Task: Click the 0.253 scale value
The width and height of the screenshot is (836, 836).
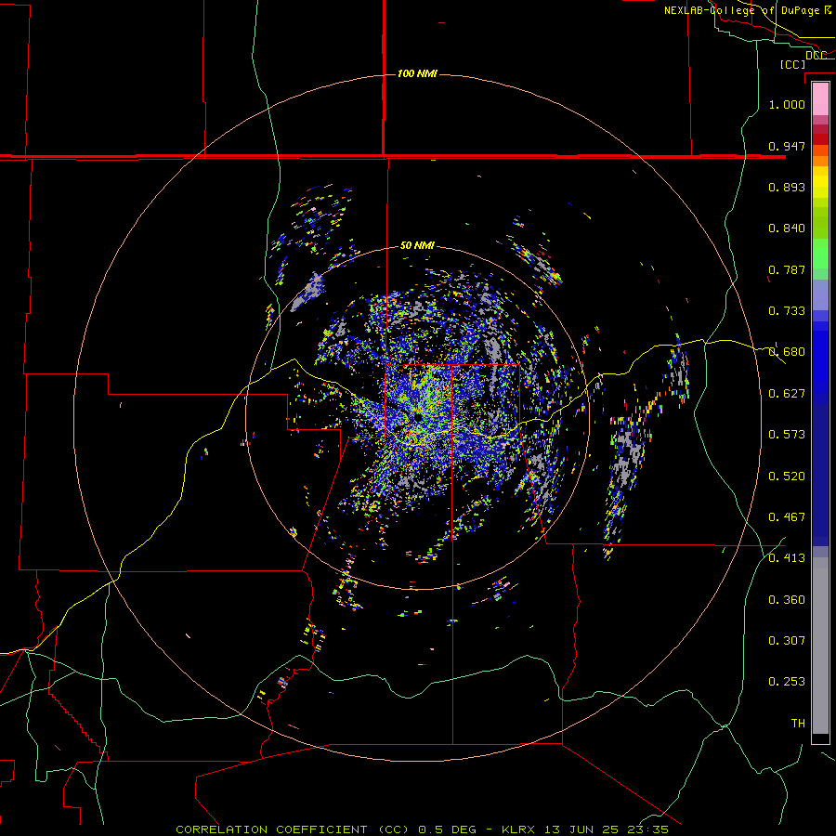Action: [787, 682]
